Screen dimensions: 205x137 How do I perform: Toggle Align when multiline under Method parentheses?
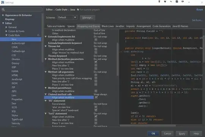(x=96, y=91)
